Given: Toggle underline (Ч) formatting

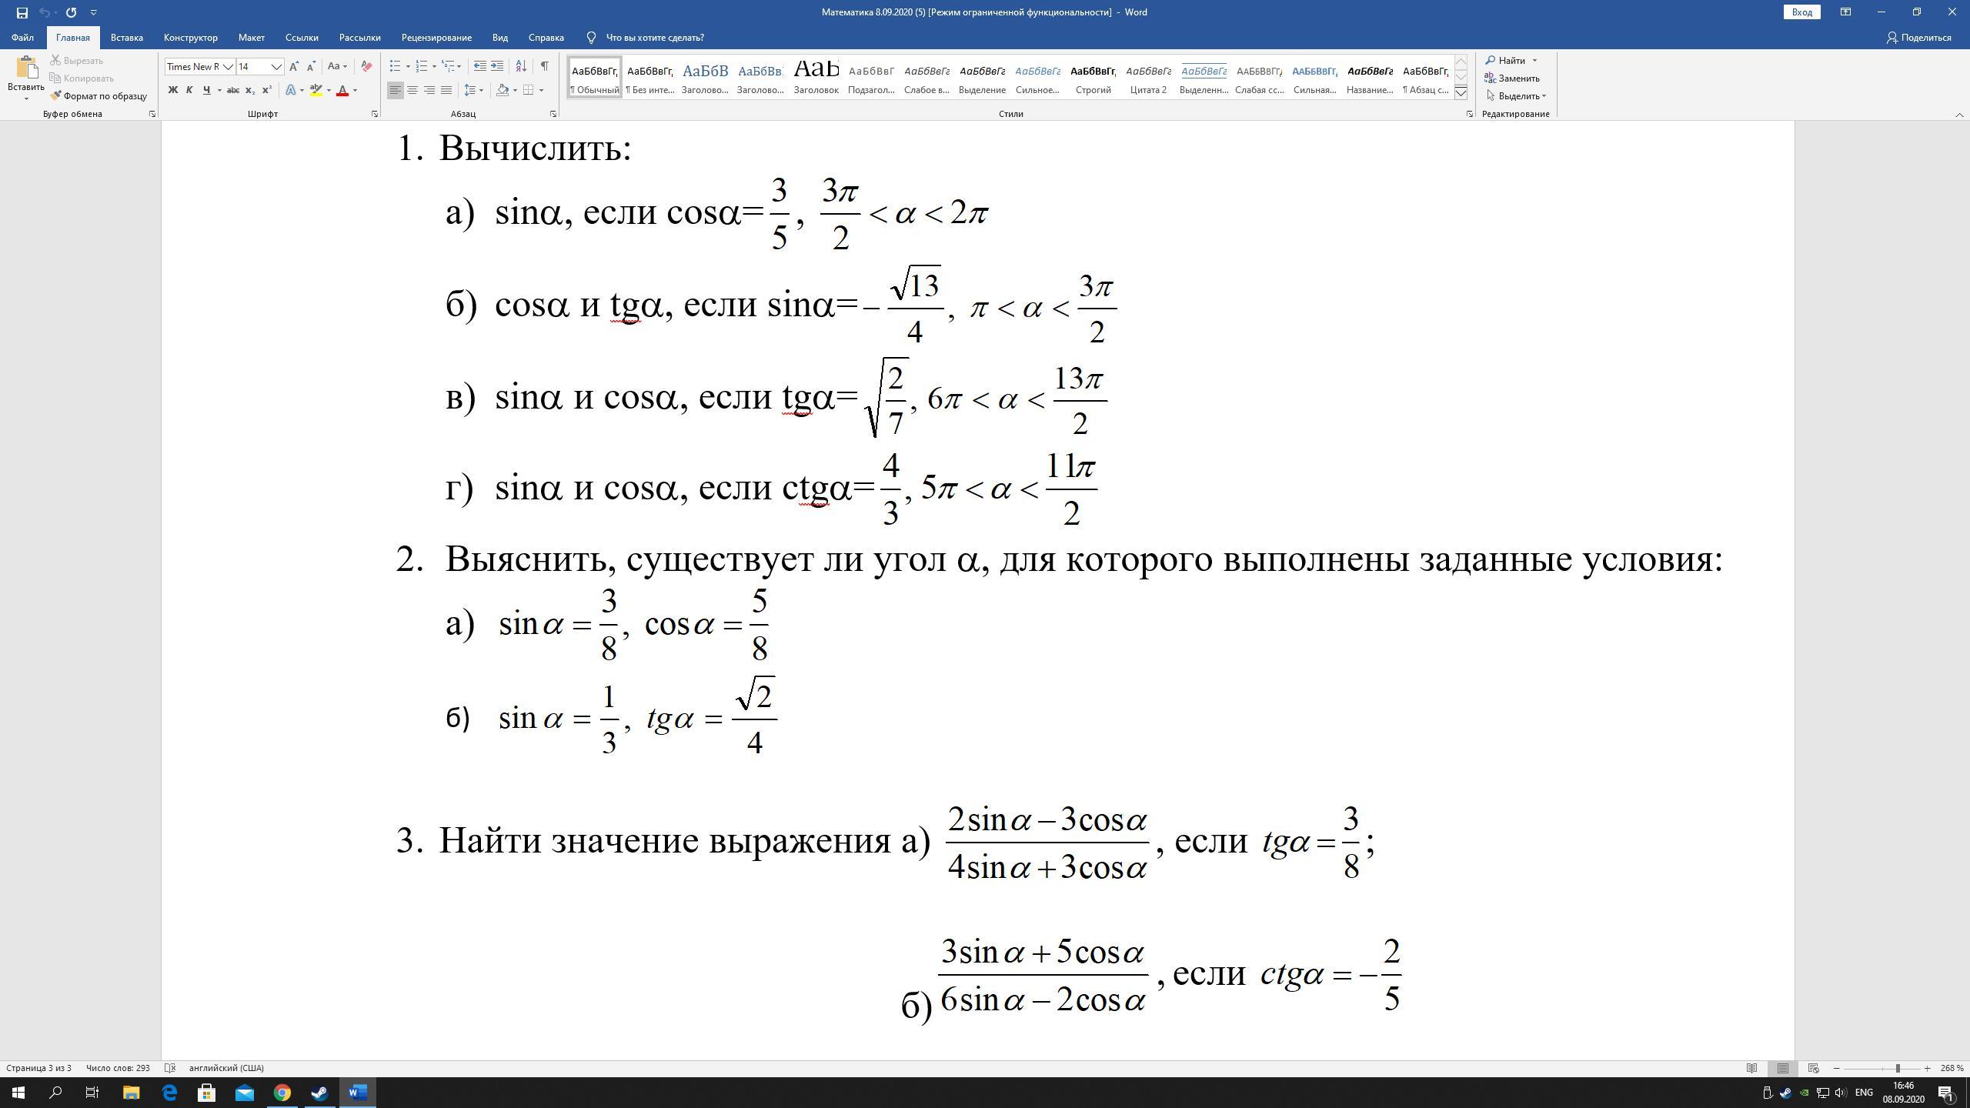Looking at the screenshot, I should click(206, 90).
